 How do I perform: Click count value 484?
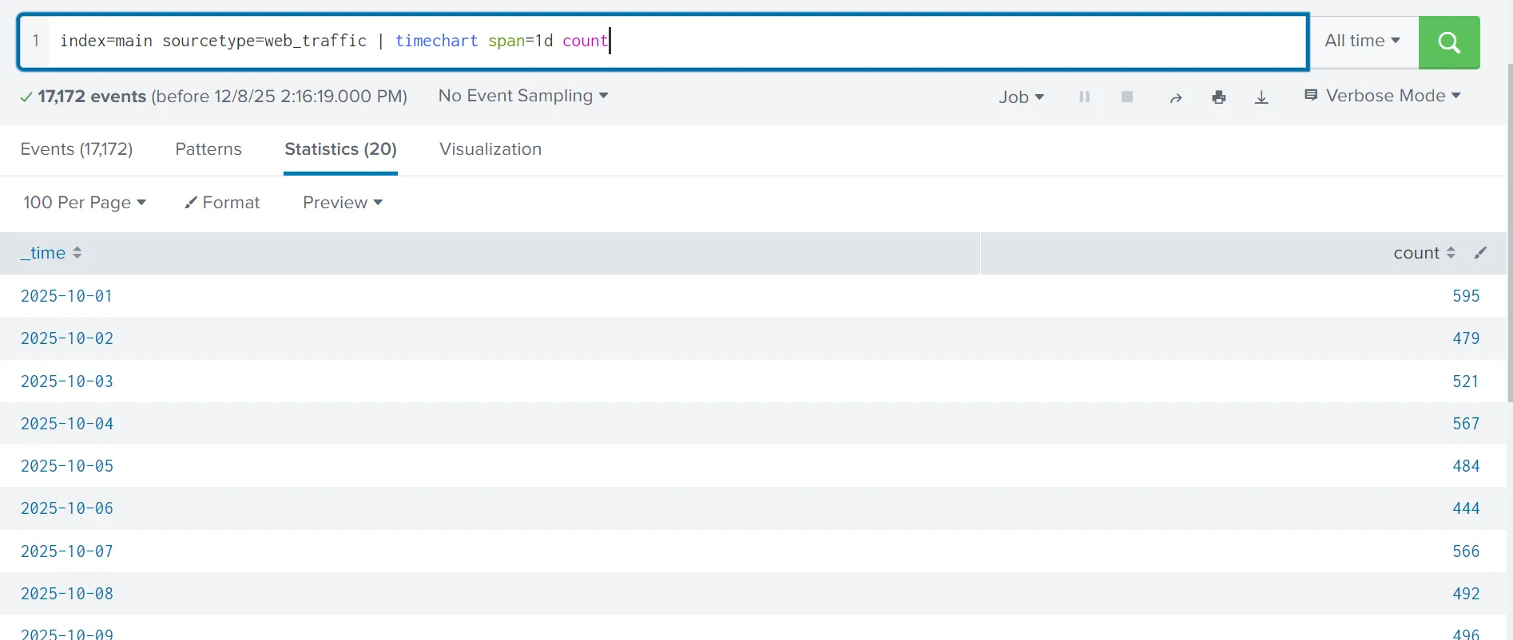pyautogui.click(x=1466, y=466)
